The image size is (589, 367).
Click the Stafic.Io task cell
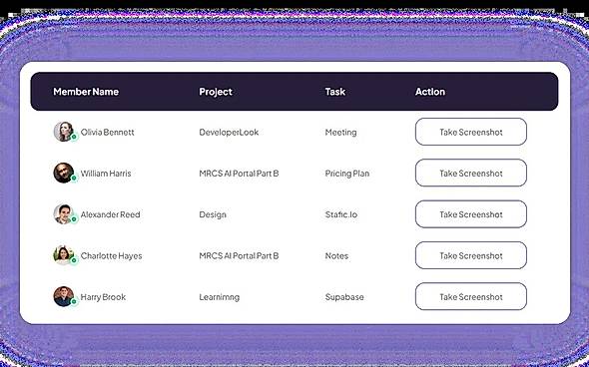341,214
